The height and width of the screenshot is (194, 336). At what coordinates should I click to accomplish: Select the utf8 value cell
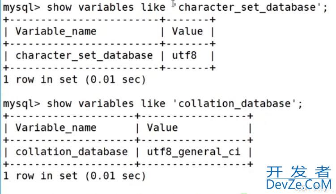click(x=184, y=56)
